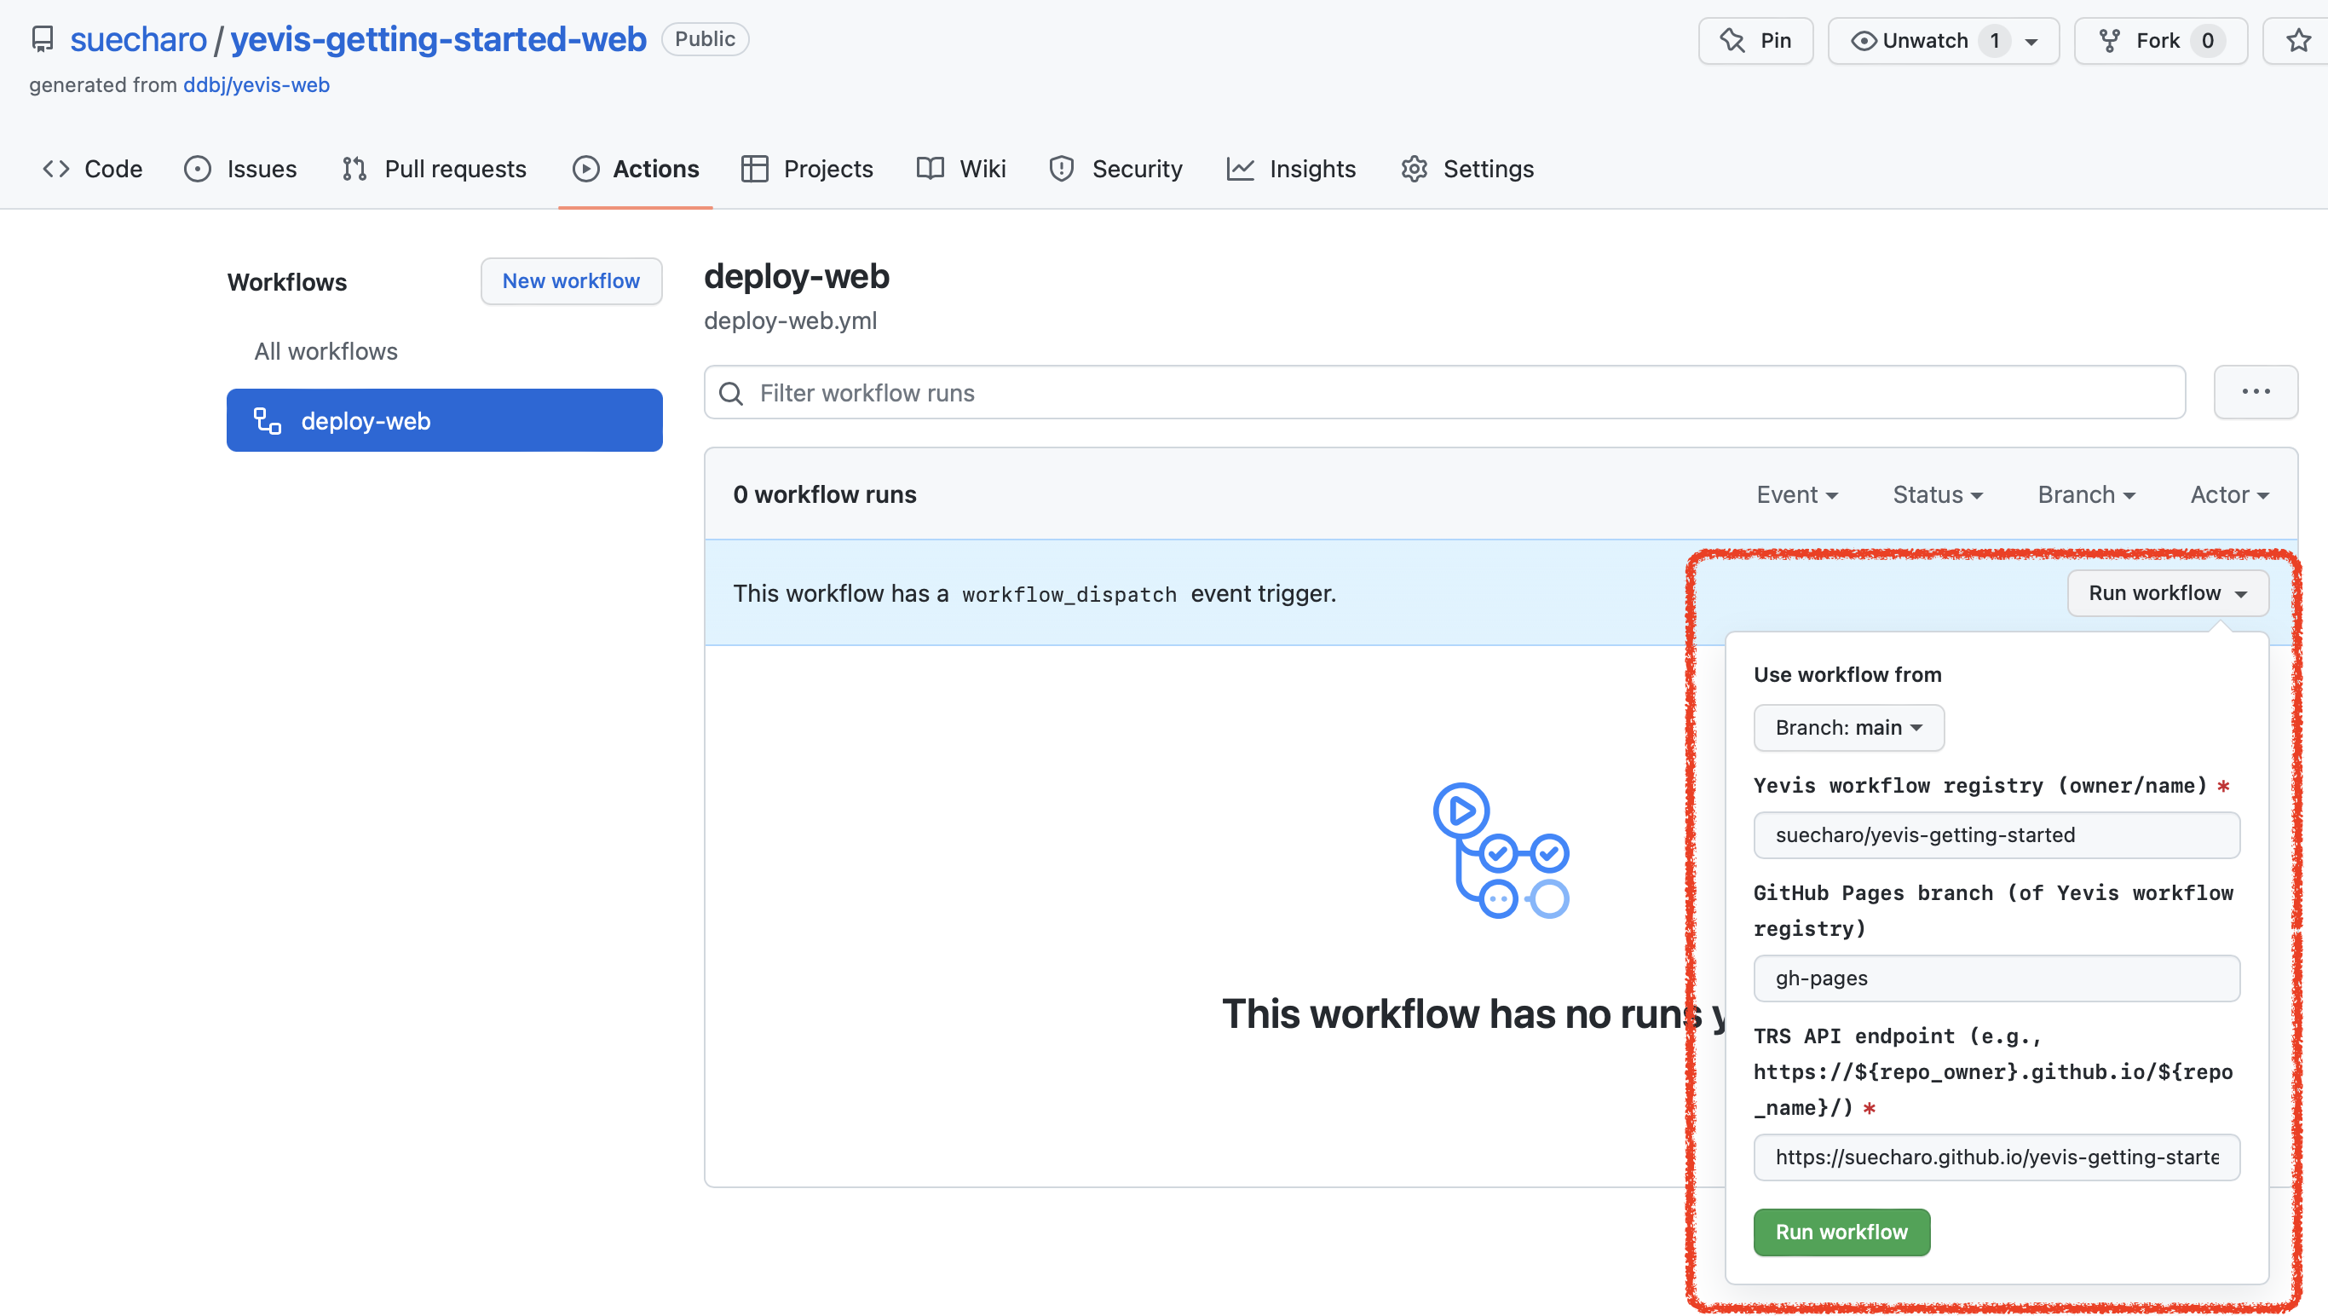Expand the Actor filter dropdown
The width and height of the screenshot is (2328, 1316).
coord(2229,495)
